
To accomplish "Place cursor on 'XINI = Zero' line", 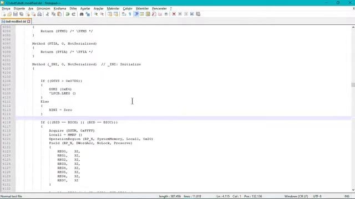I will tap(60, 110).
